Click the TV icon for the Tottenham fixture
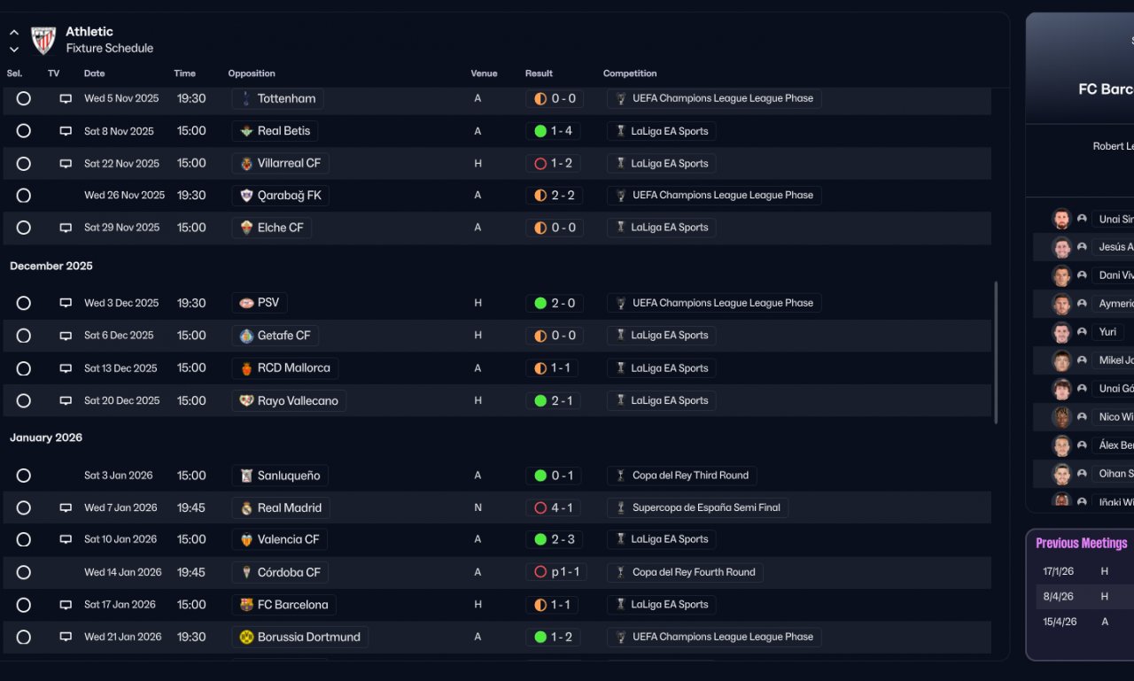This screenshot has height=681, width=1134. point(66,99)
